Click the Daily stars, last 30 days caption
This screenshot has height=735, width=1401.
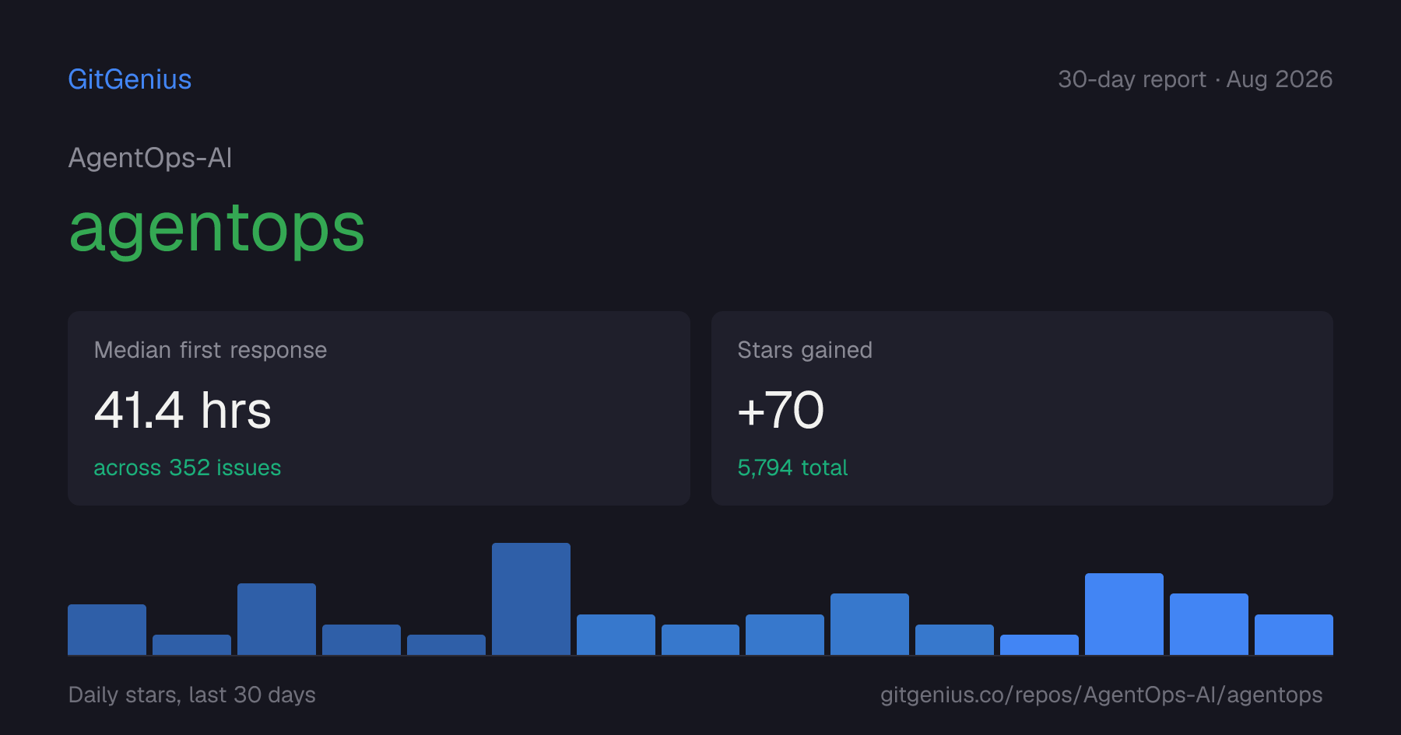pos(192,695)
